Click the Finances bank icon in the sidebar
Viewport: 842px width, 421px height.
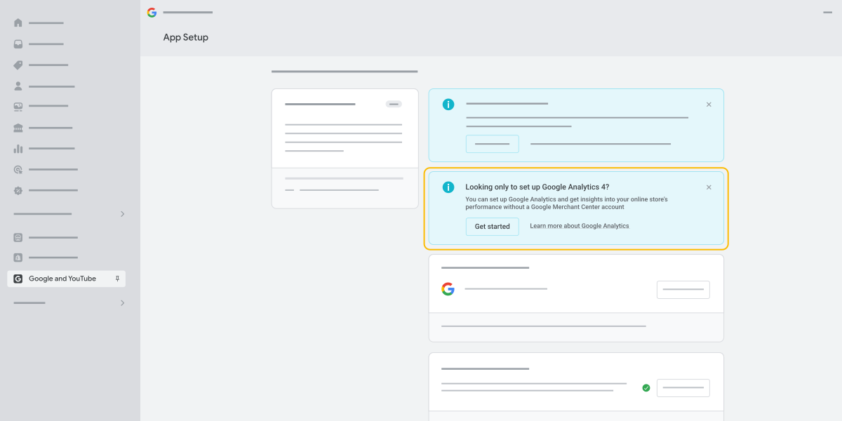[x=18, y=127]
